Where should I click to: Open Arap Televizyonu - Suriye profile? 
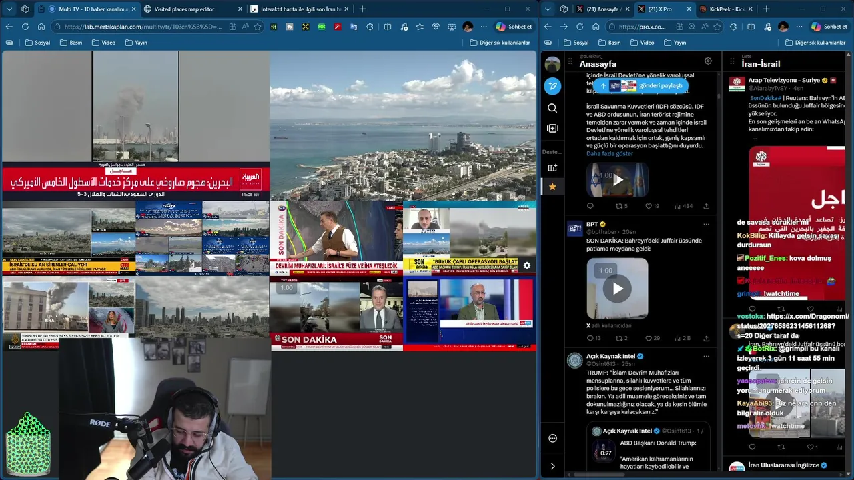click(784, 80)
